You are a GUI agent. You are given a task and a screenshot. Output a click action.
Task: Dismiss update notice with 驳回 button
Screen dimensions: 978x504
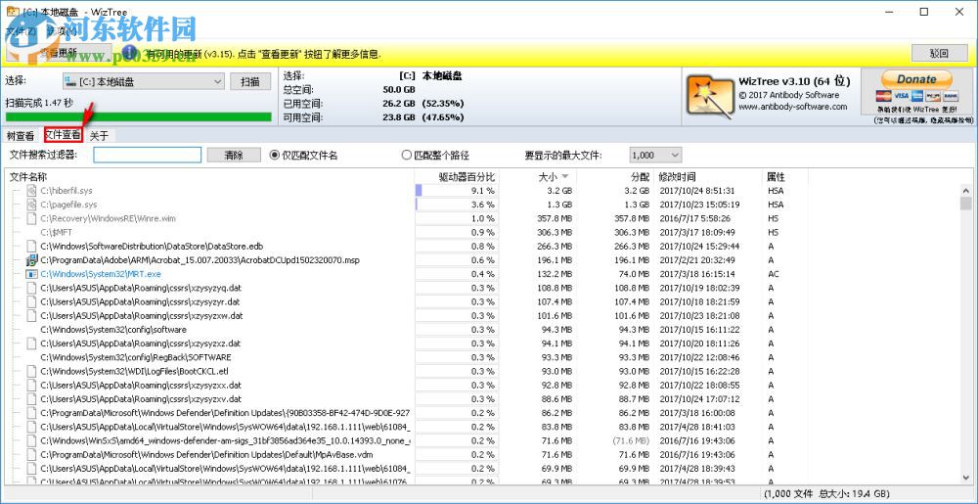click(939, 53)
